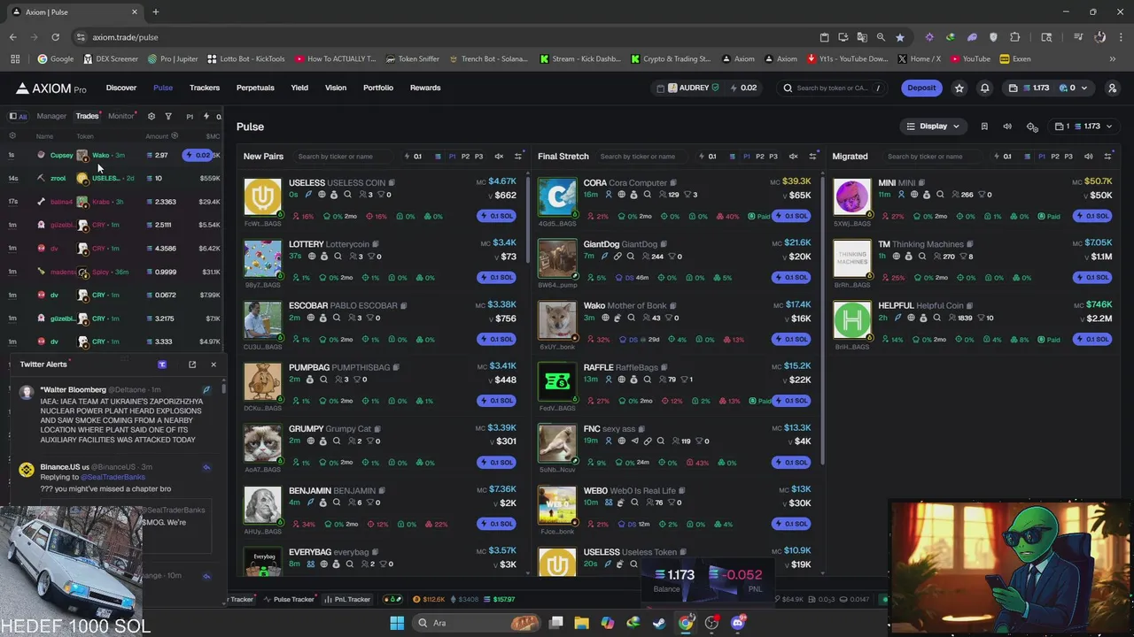The height and width of the screenshot is (637, 1134).
Task: Open the trades panel settings gear
Action: point(151,116)
